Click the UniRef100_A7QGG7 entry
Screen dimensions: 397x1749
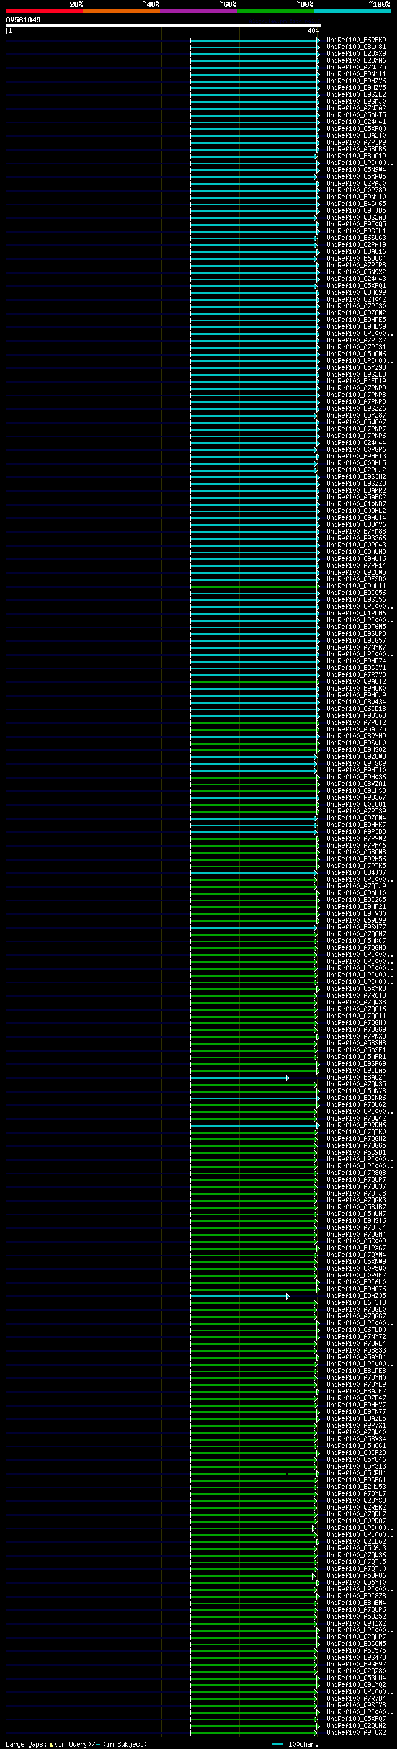pos(356,1317)
